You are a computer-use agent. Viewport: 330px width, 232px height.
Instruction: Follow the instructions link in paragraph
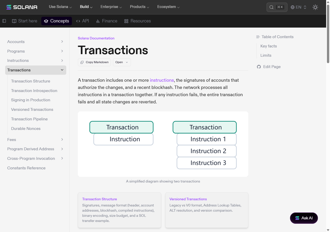click(162, 80)
